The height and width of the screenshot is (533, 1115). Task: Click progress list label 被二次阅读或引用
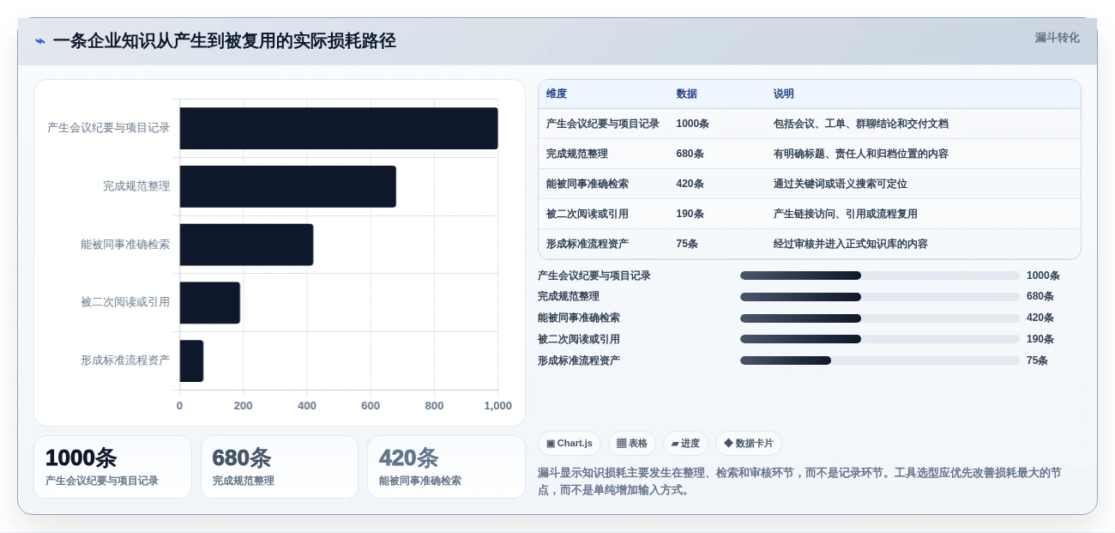[x=579, y=339]
